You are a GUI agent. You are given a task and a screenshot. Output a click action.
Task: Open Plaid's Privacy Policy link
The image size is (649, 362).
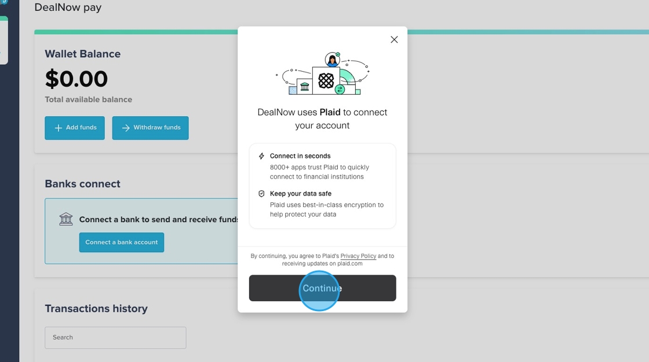[358, 256]
